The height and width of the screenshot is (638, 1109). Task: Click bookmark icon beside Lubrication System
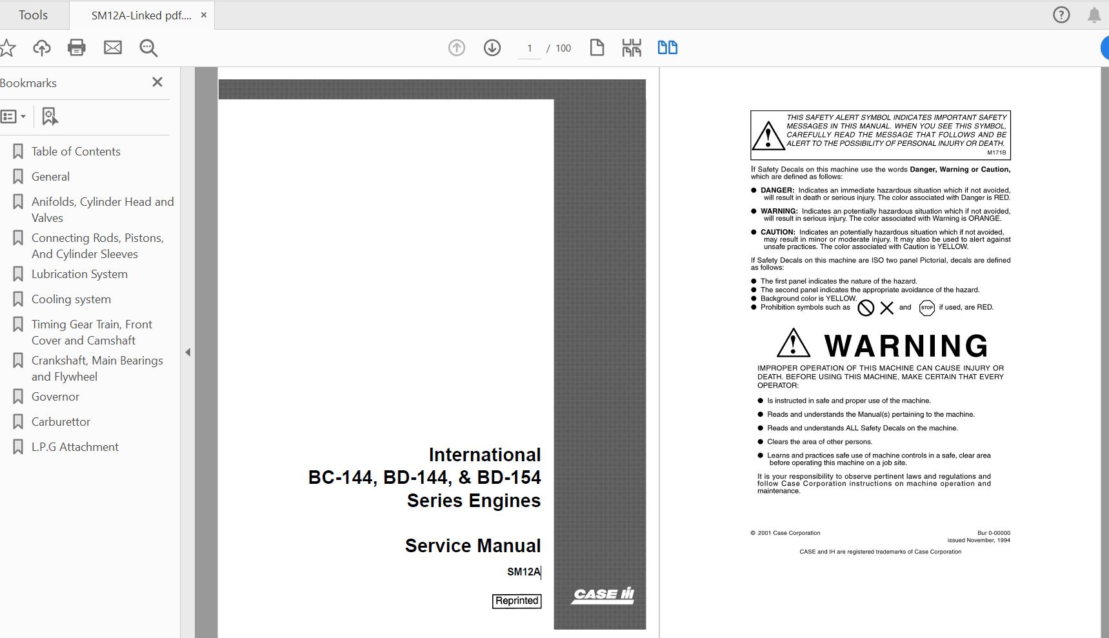(x=18, y=274)
